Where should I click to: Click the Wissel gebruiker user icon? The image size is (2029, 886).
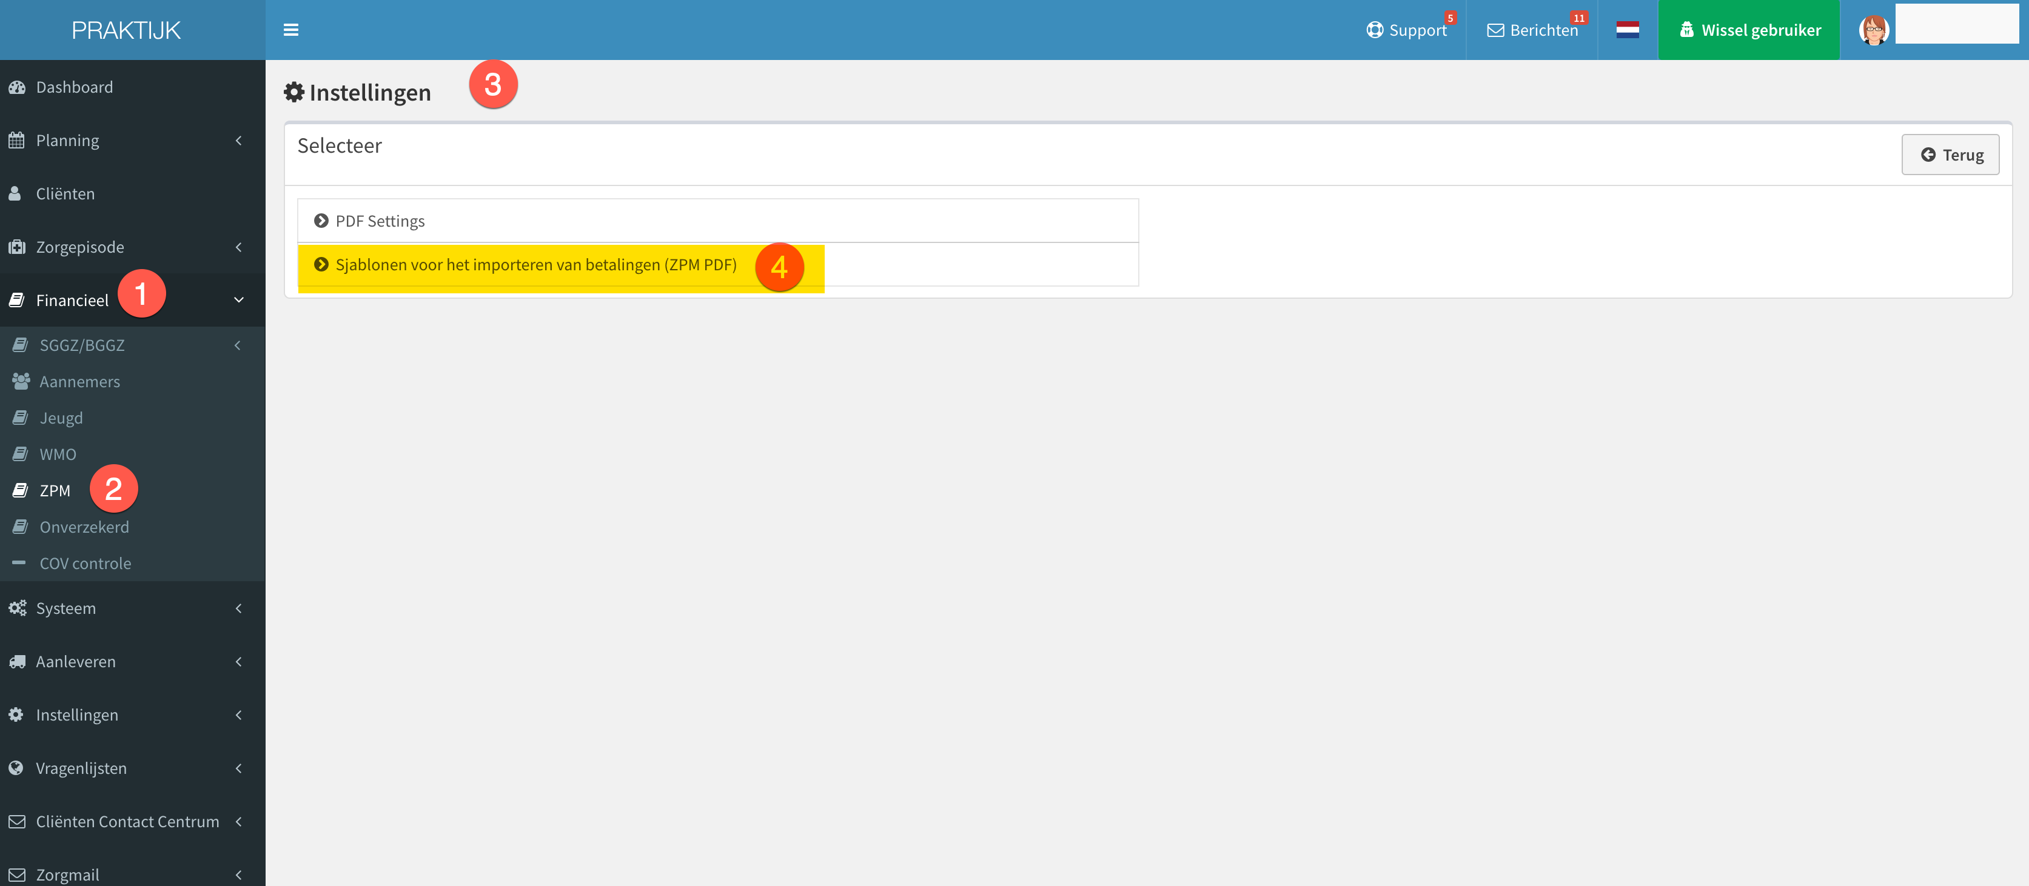tap(1686, 30)
